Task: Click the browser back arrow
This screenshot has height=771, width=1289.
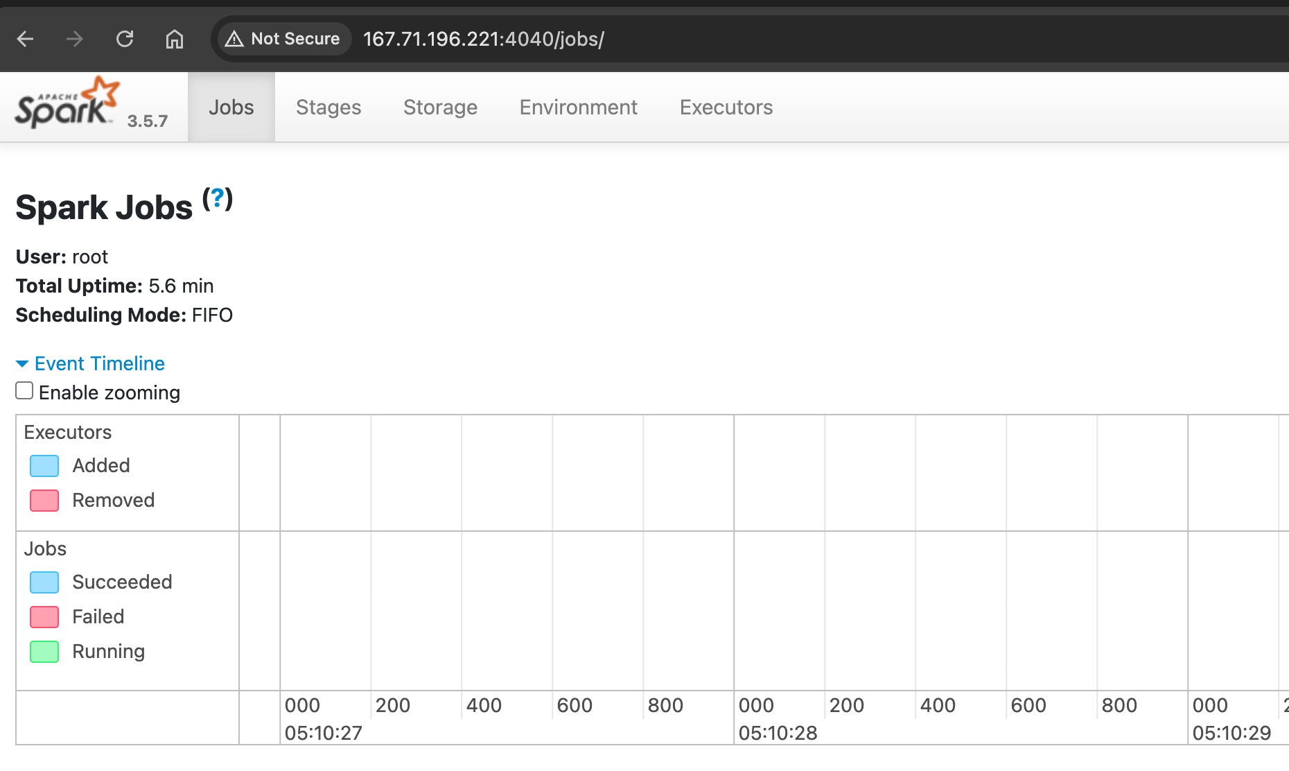Action: 26,39
